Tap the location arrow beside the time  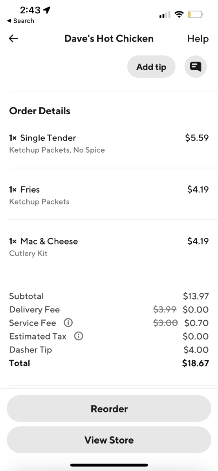coord(47,10)
